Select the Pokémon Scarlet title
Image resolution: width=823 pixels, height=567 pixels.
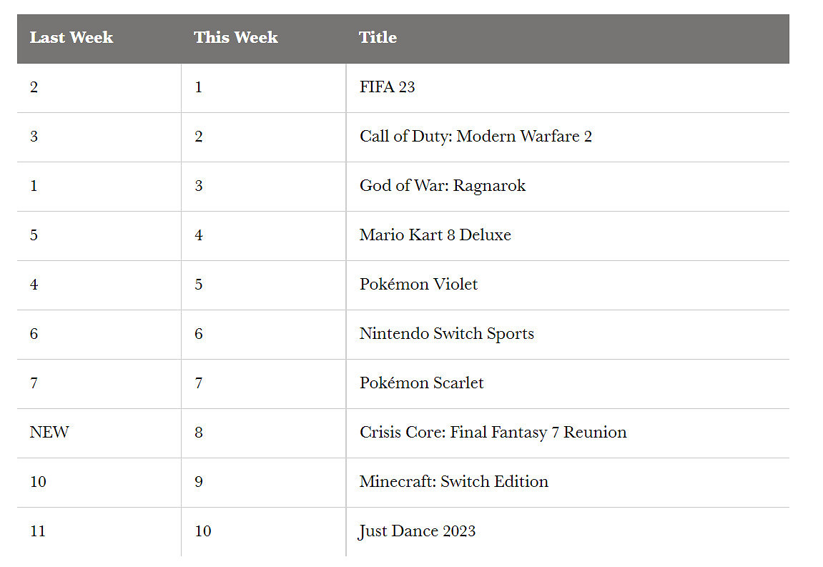[421, 383]
